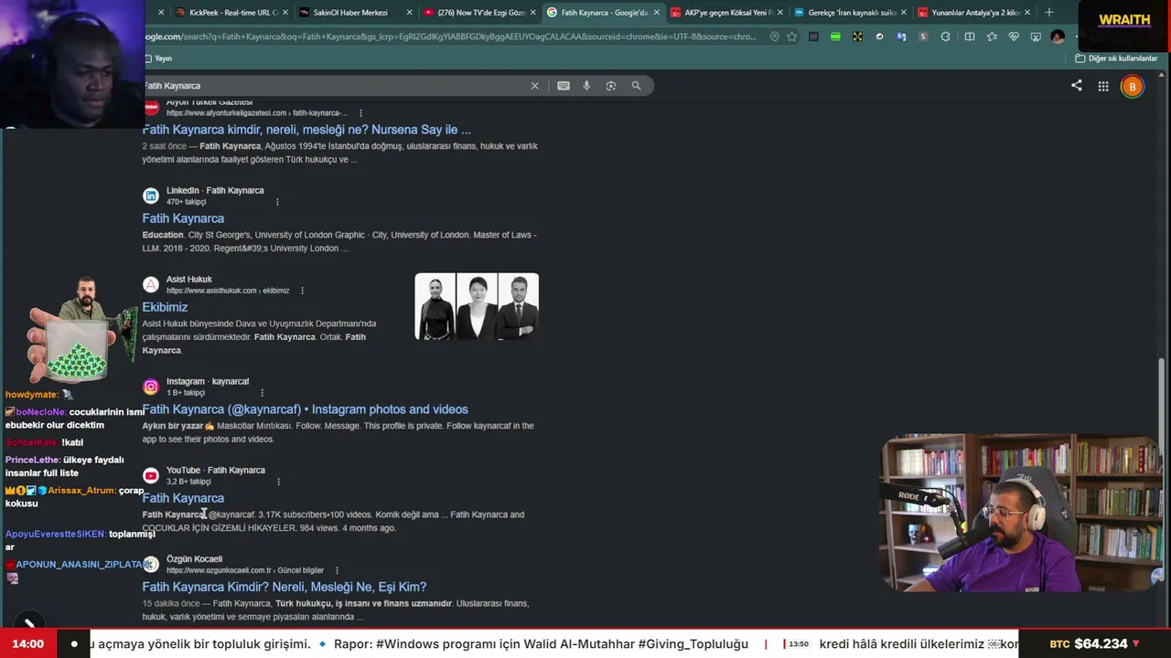Open the split screen view icon
The width and height of the screenshot is (1171, 658).
[970, 37]
